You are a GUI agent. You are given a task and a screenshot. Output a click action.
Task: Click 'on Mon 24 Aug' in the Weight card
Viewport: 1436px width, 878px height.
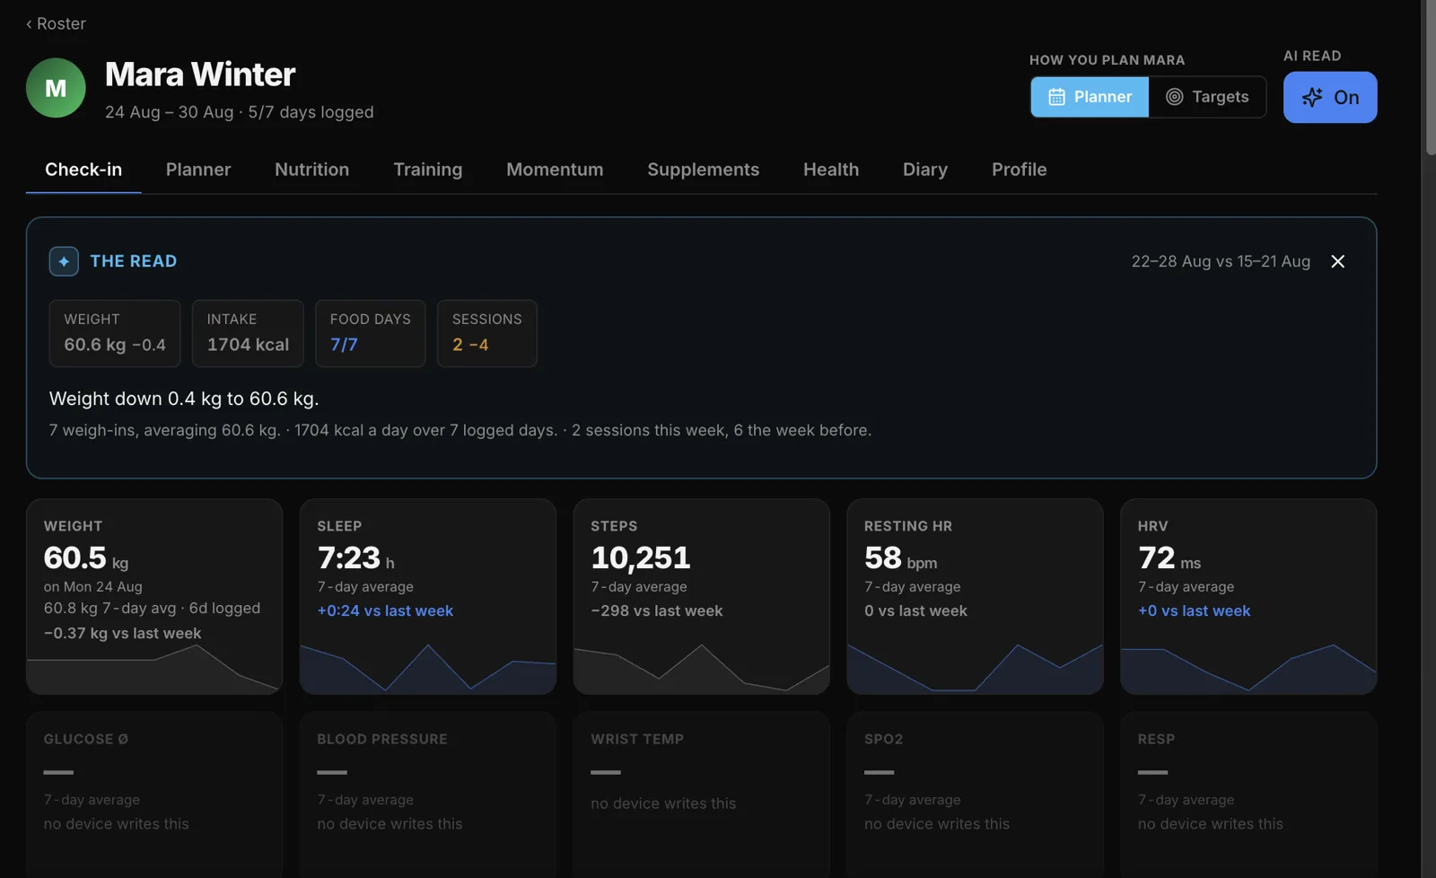(93, 586)
